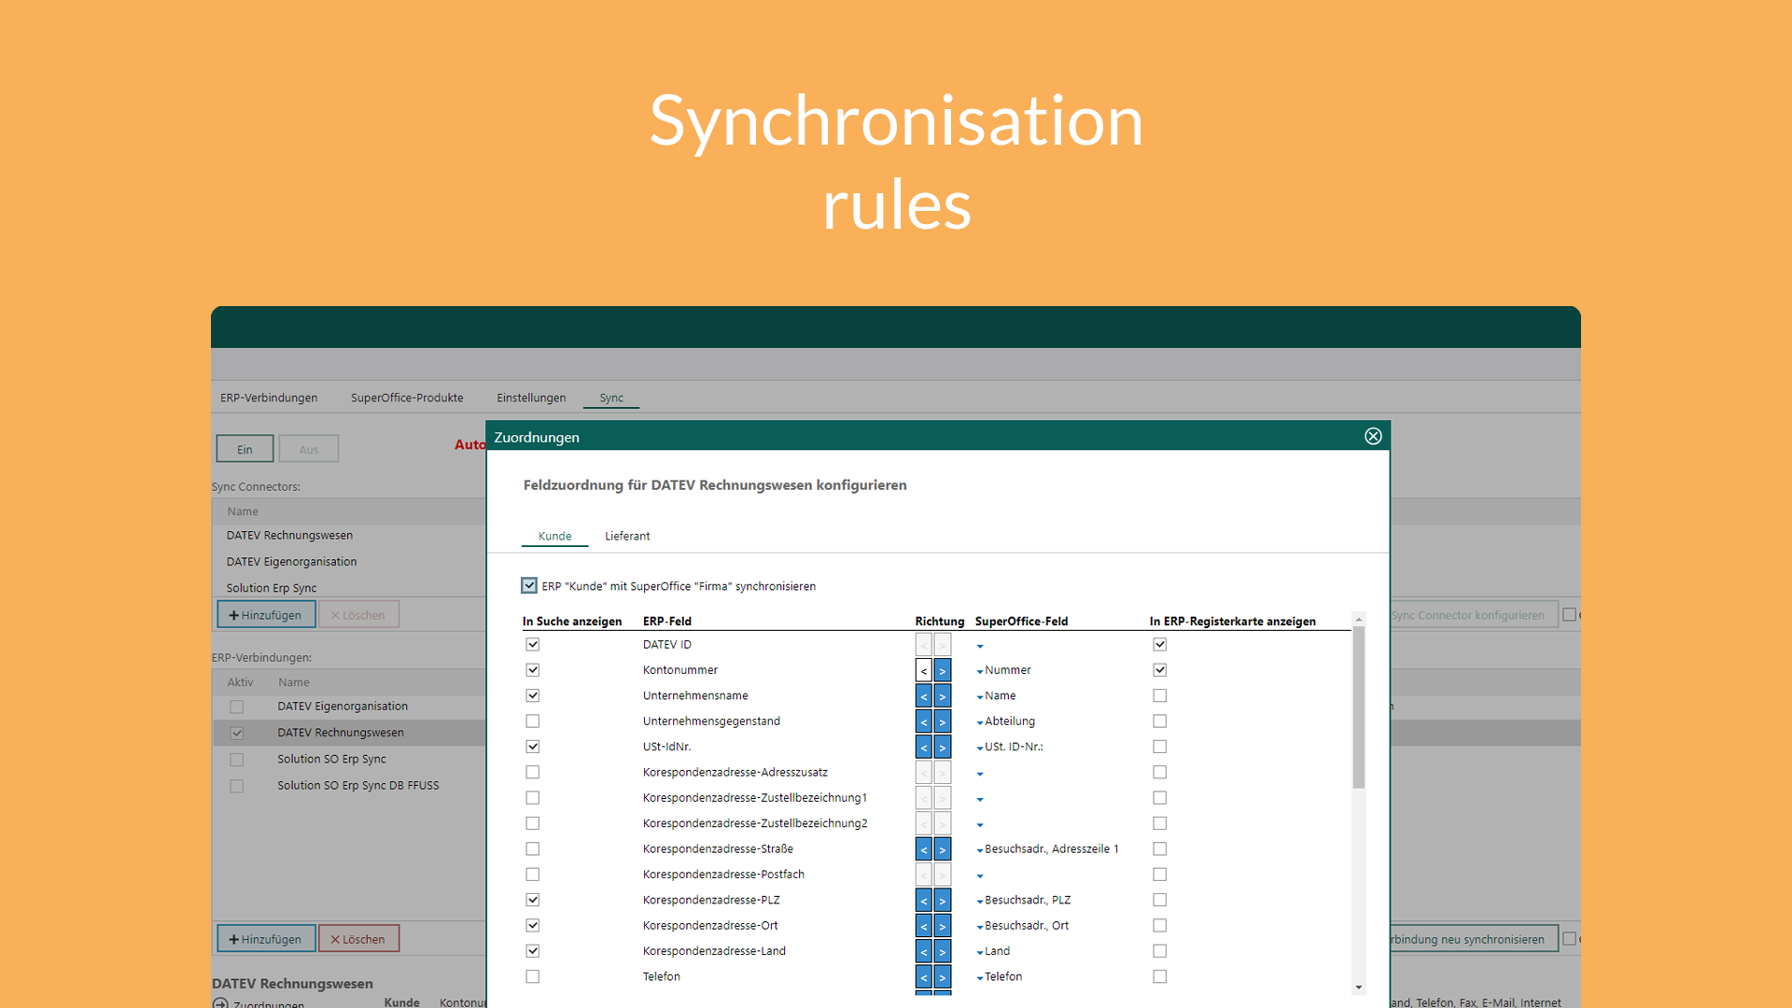
Task: Check In Suche anzeigen for Unternehmensgegenstand
Action: (533, 721)
